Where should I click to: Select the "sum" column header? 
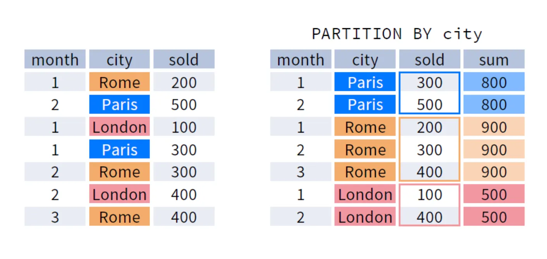click(x=494, y=60)
